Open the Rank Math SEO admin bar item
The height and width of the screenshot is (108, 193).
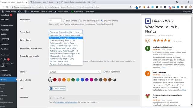click(62, 12)
